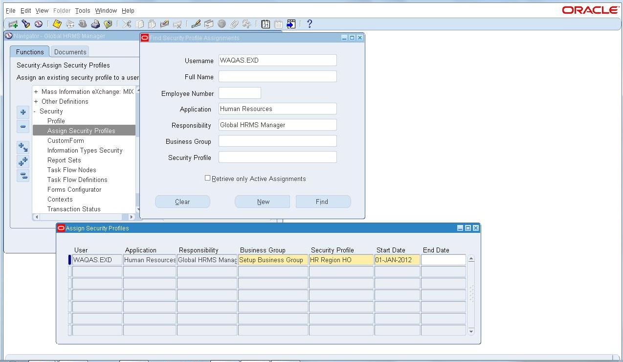
Task: Open the Edit menu
Action: [26, 10]
